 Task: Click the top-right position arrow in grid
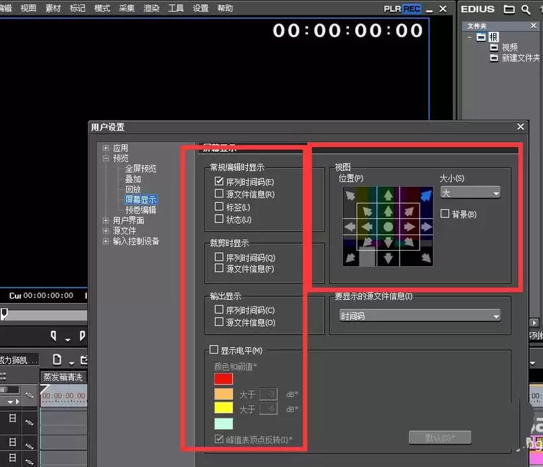tap(426, 195)
